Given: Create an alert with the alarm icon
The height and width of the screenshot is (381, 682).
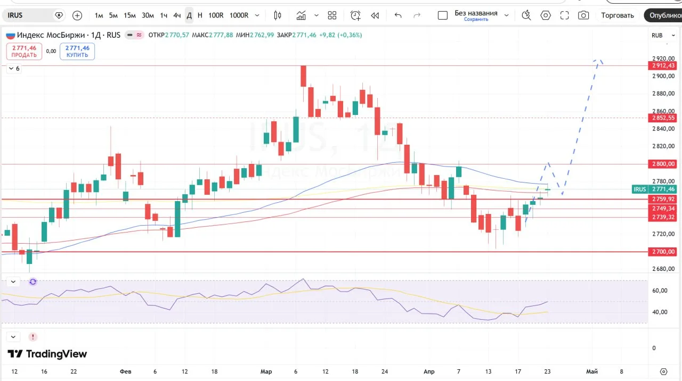Looking at the screenshot, I should tap(355, 15).
